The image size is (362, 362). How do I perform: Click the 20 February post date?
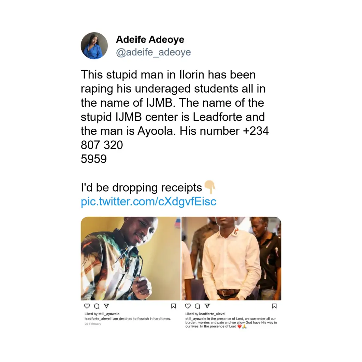(x=93, y=324)
